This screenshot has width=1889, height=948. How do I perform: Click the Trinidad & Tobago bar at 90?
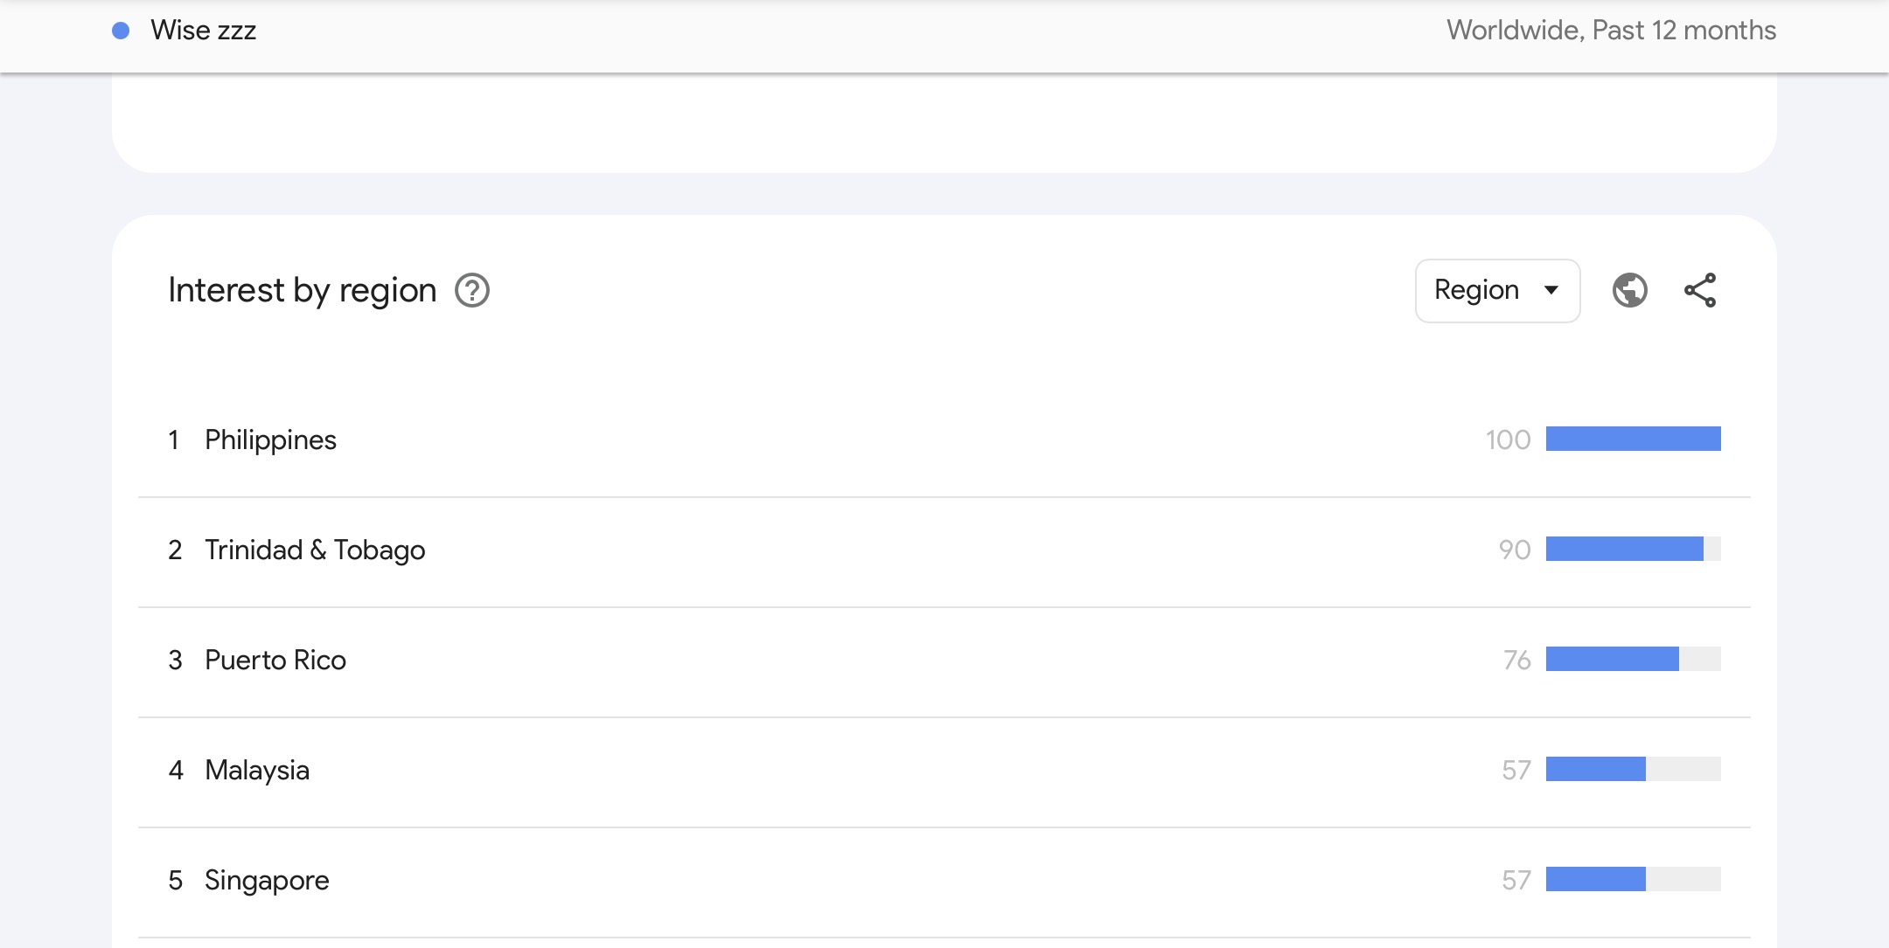tap(1633, 549)
